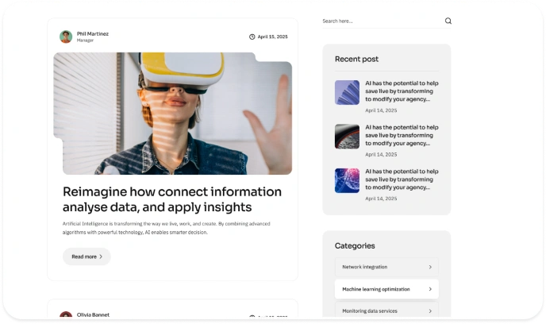Screen dimensions: 546x324
Task: Click the Categories heading
Action: tap(355, 246)
